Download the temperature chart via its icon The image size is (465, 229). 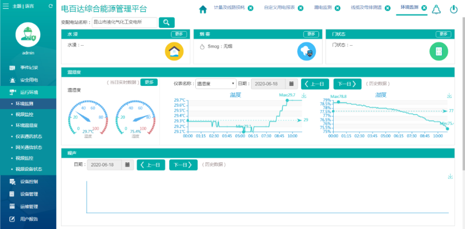coord(303,95)
